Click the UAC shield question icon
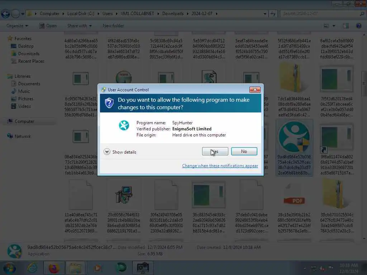This screenshot has height=275, width=367. (109, 103)
